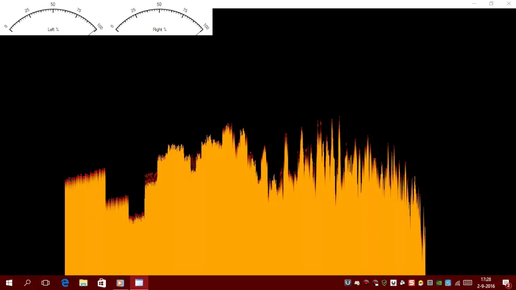The image size is (516, 290).
Task: Select the active application window taskbar button
Action: [139, 283]
